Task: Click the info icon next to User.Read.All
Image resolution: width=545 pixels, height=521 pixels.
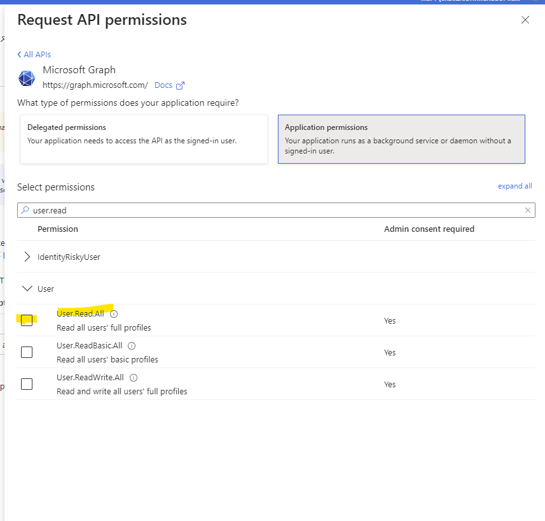Action: (114, 314)
